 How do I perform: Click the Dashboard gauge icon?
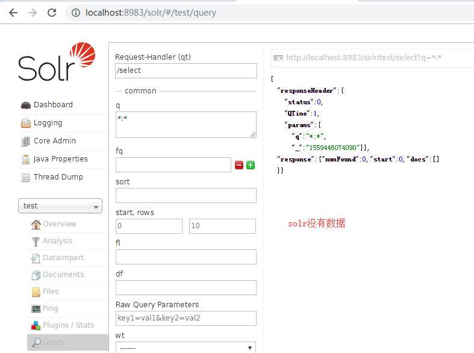tap(26, 105)
